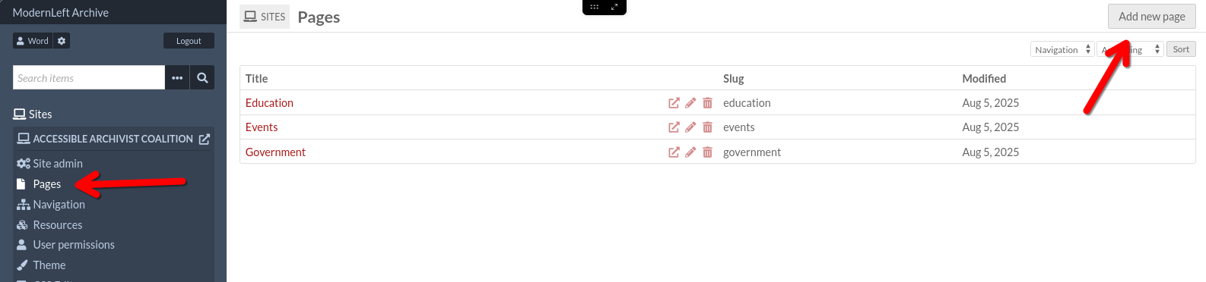Screen dimensions: 1206x282
Task: View the Events page via external icon
Action: point(674,127)
